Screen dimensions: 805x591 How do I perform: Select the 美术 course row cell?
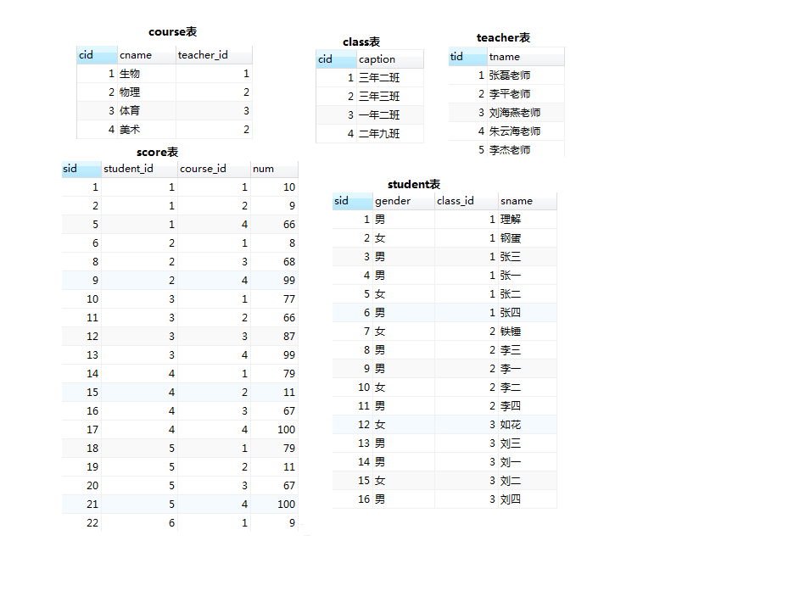(x=147, y=129)
